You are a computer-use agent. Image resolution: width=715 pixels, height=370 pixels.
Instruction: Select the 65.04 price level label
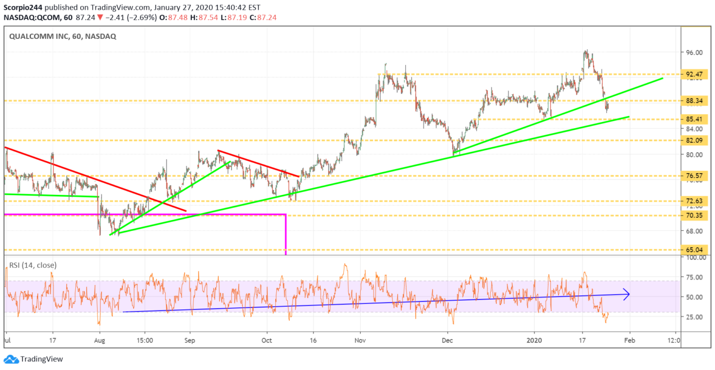click(693, 250)
